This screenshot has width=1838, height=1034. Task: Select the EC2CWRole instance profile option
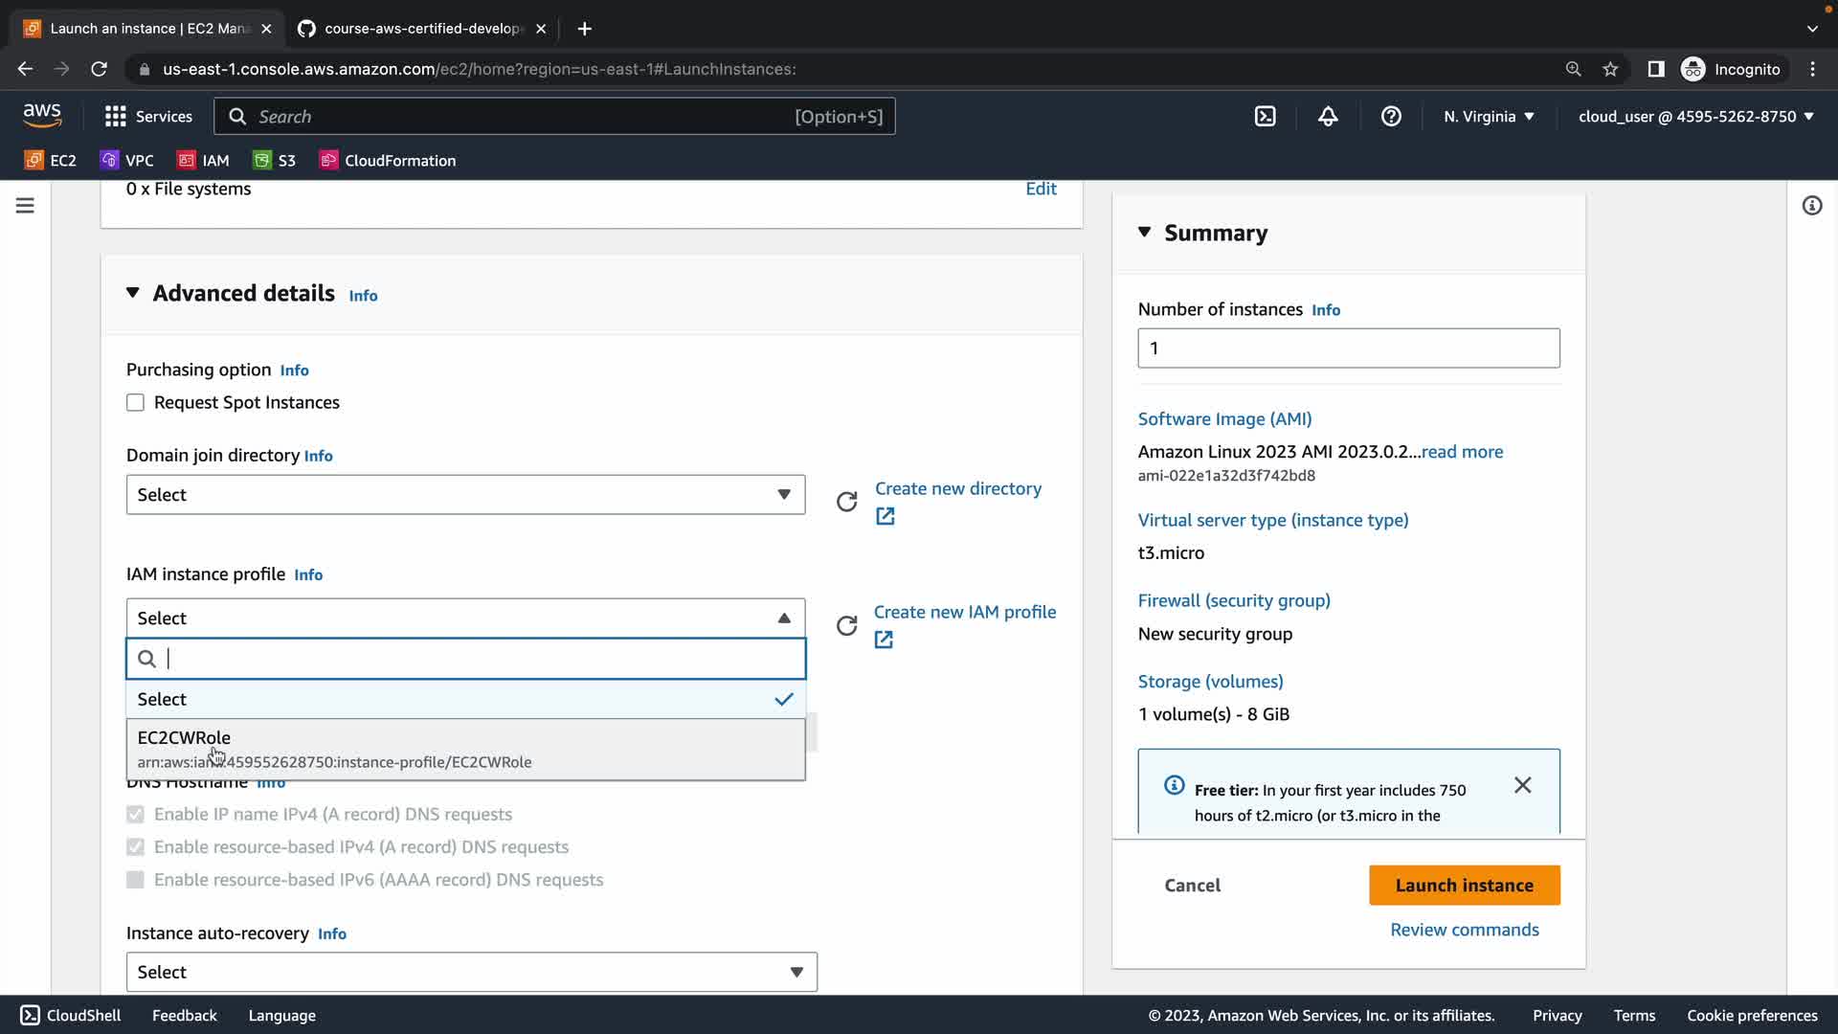[465, 749]
